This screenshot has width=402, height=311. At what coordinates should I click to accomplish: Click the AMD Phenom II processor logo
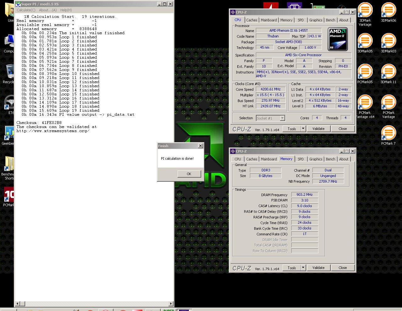pyautogui.click(x=338, y=39)
